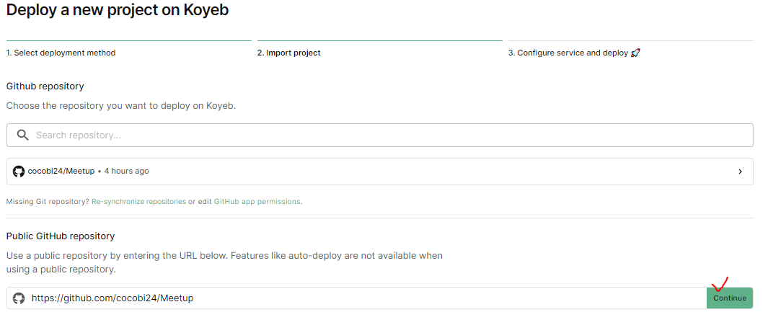Click 'Choose the repository you want to deploy' text

click(121, 105)
